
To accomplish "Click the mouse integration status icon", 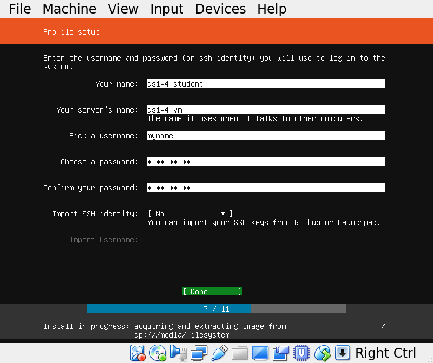I will tap(322, 353).
